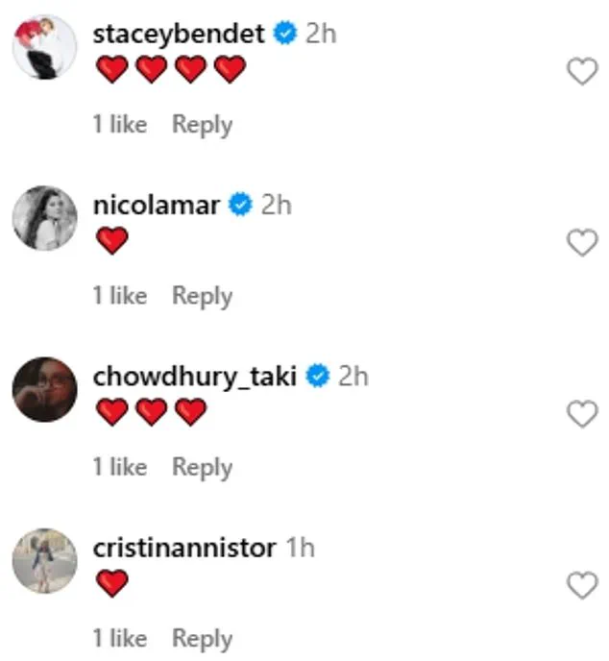The width and height of the screenshot is (609, 661).
Task: Open staceybendet's profile picture
Action: coord(44,47)
